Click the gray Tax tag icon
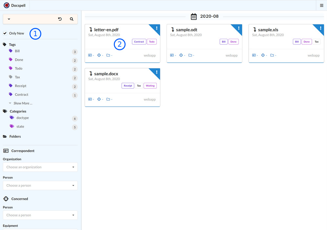 tap(11, 77)
